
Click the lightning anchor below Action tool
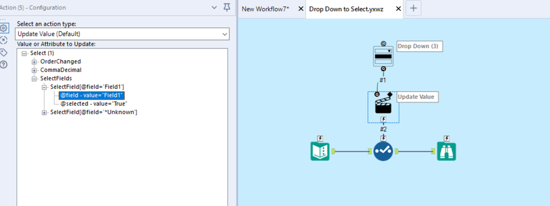click(x=383, y=120)
